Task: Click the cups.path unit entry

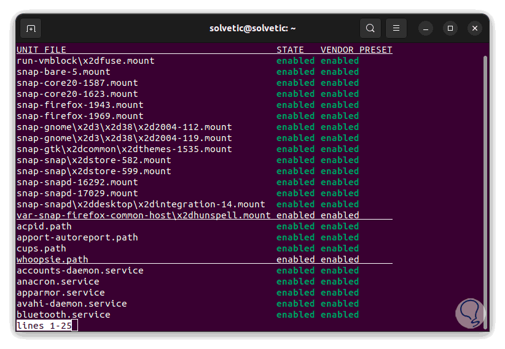Action: (x=41, y=248)
